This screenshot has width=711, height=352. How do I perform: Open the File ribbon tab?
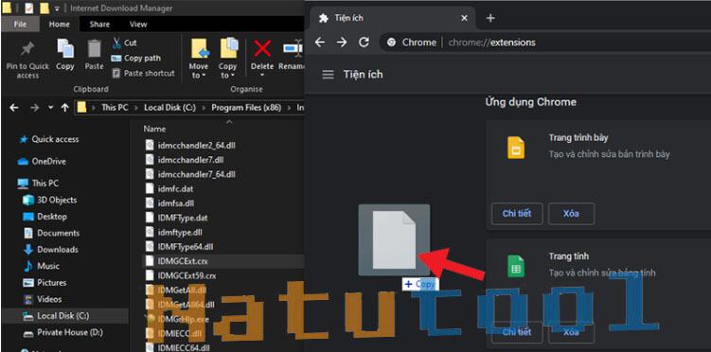[21, 25]
